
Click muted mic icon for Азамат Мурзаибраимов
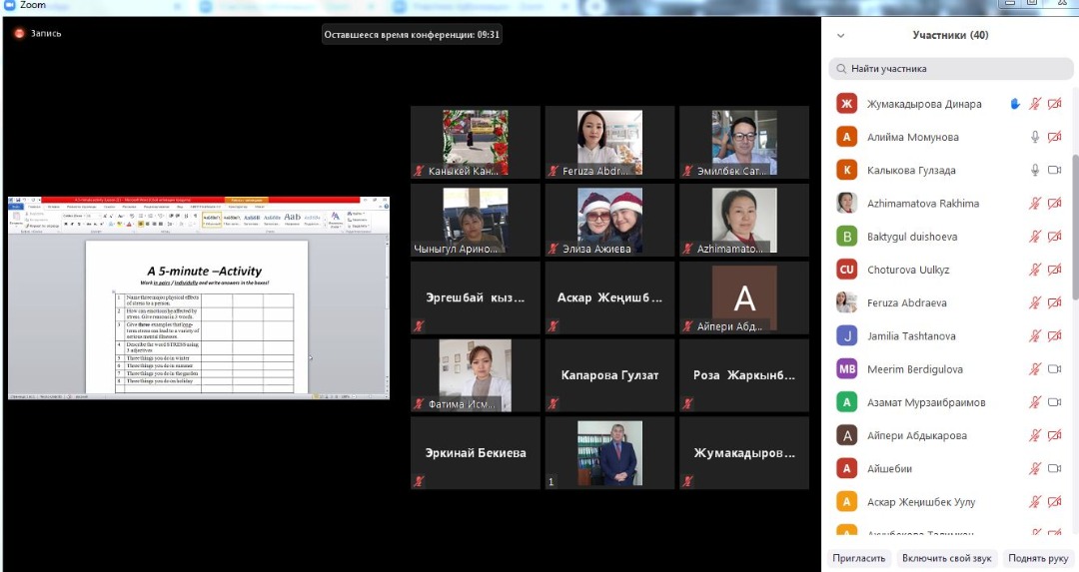click(x=1035, y=402)
